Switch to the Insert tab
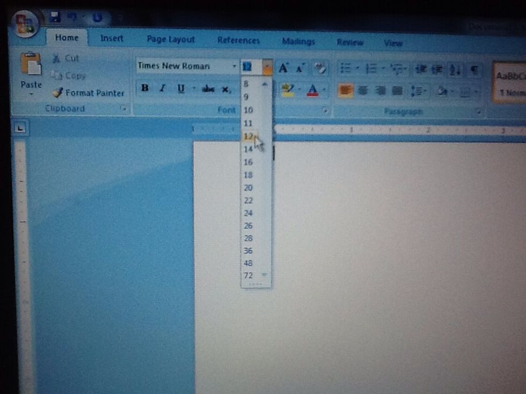The image size is (526, 394). (112, 39)
